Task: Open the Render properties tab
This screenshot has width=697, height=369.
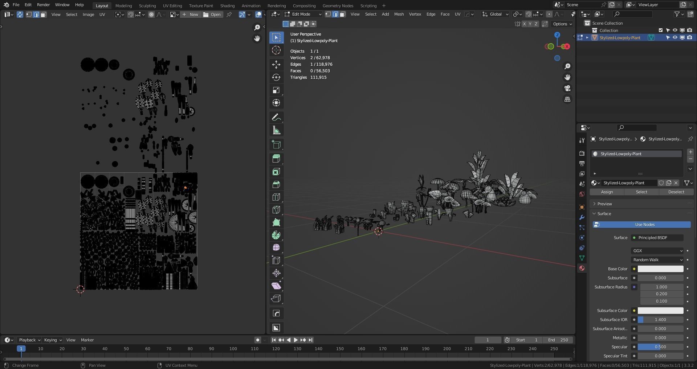Action: (582, 153)
